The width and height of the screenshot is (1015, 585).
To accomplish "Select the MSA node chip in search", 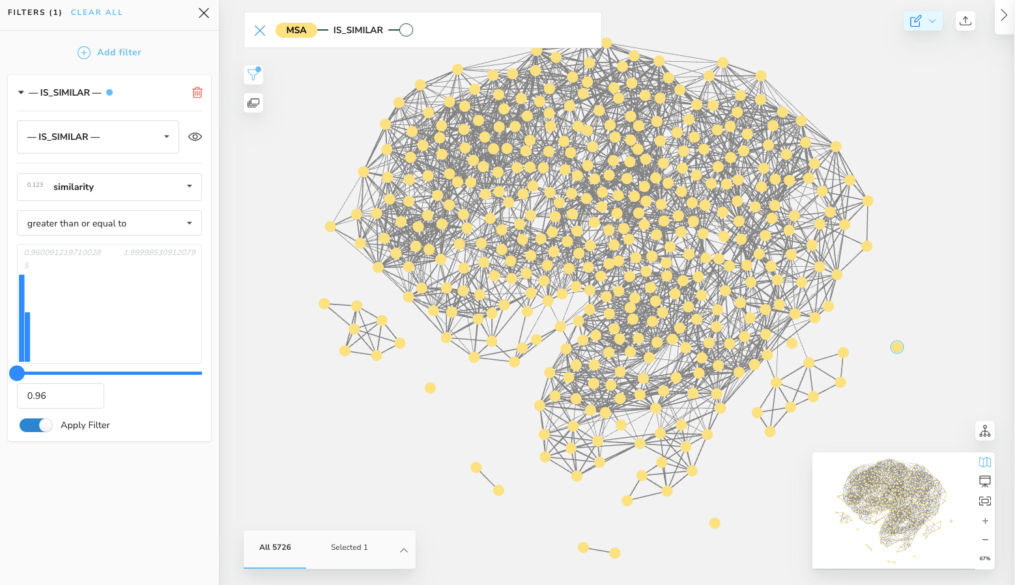I will [x=296, y=30].
